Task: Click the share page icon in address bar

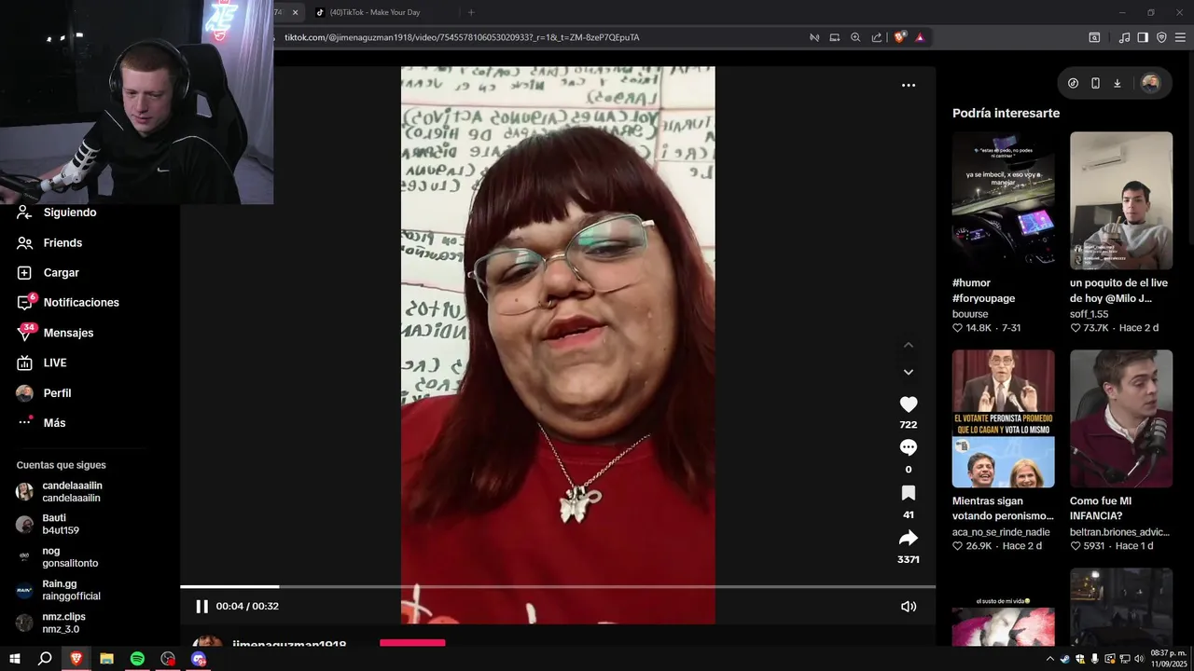Action: [x=877, y=37]
